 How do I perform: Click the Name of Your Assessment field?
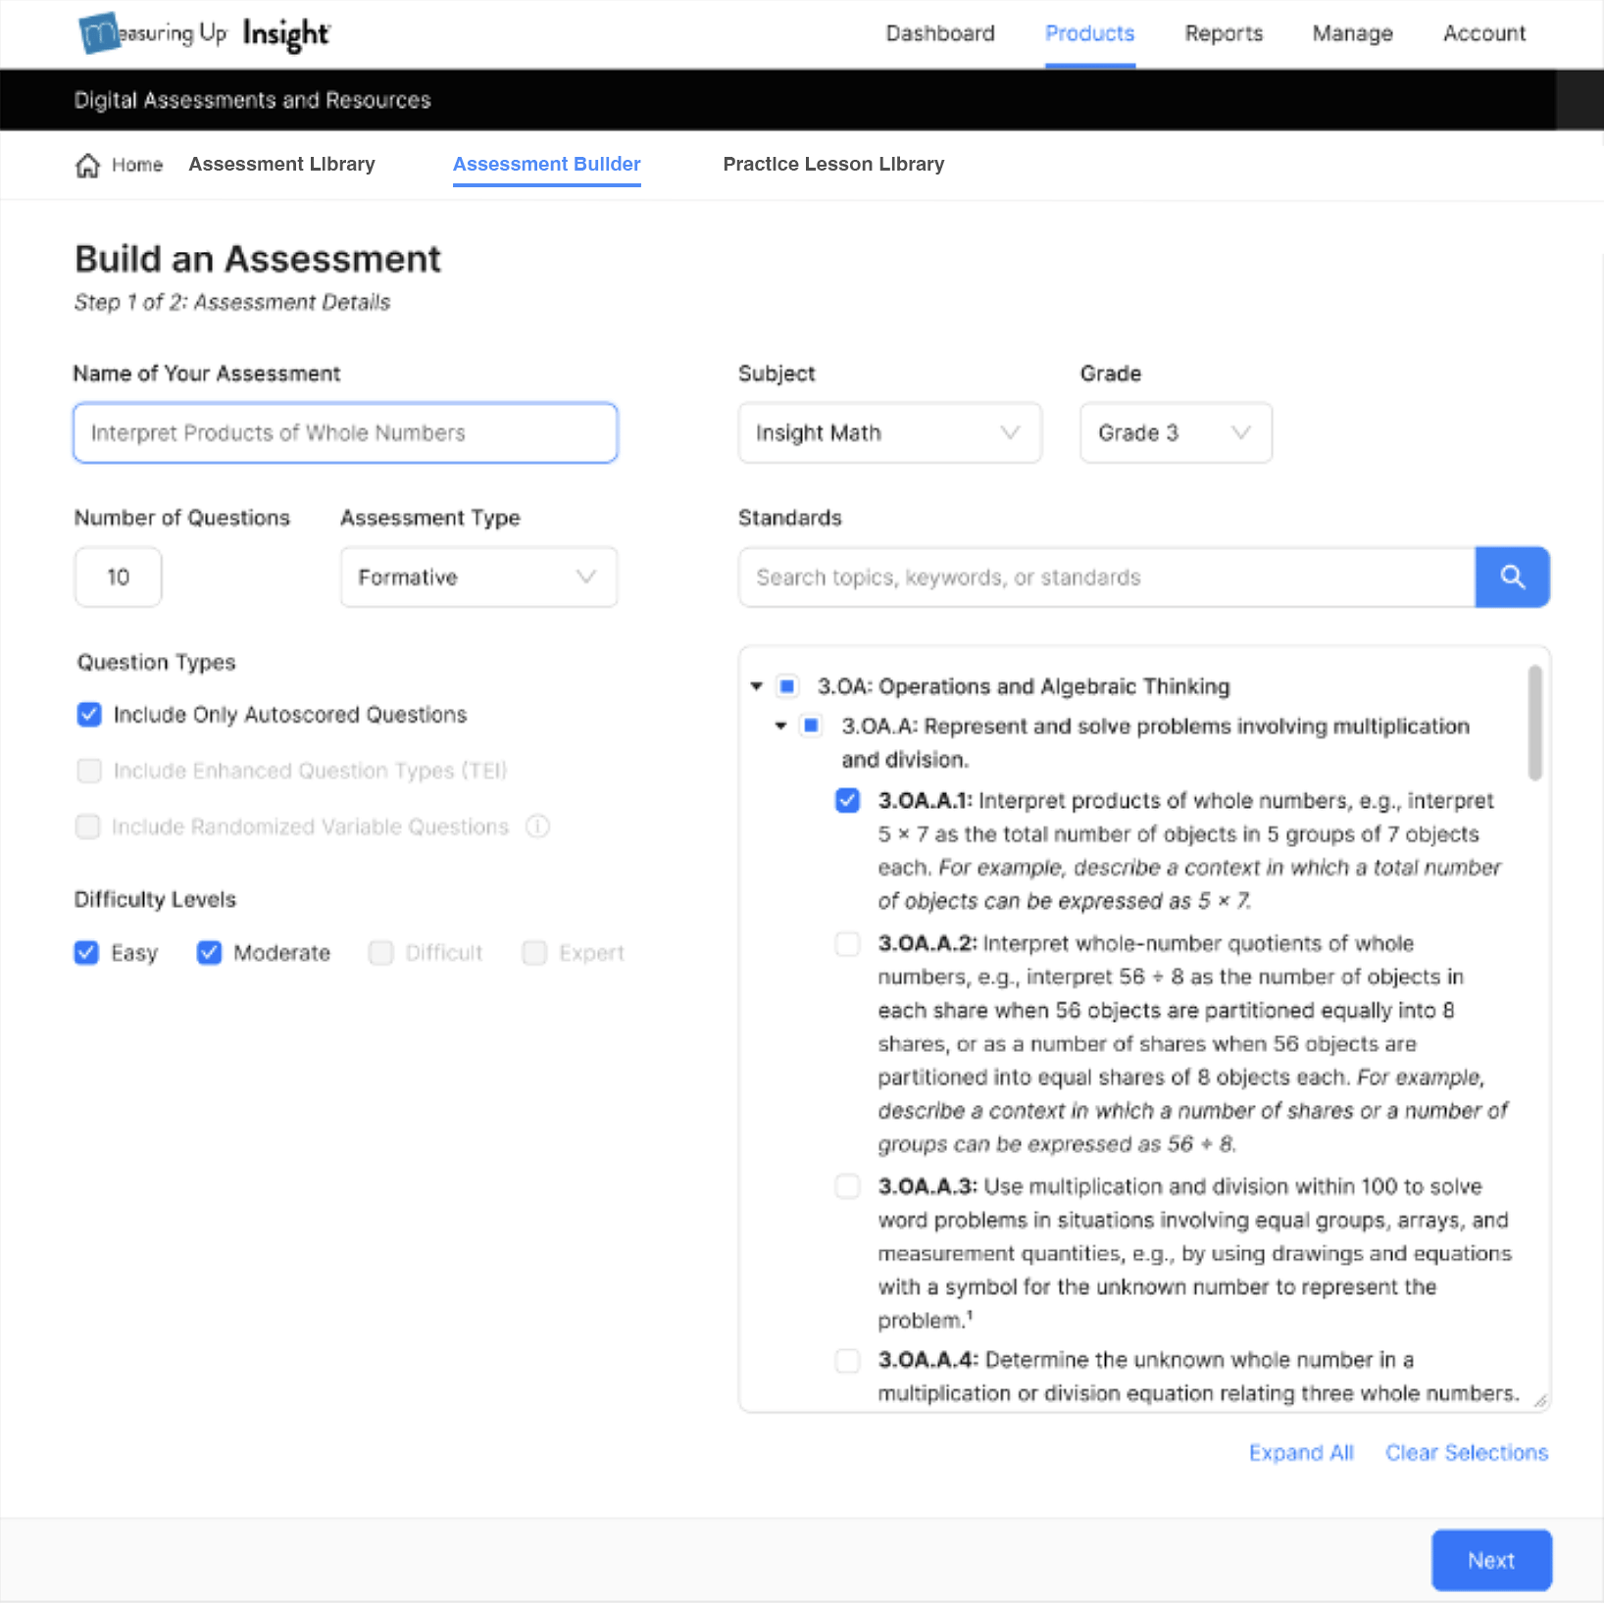pyautogui.click(x=345, y=432)
